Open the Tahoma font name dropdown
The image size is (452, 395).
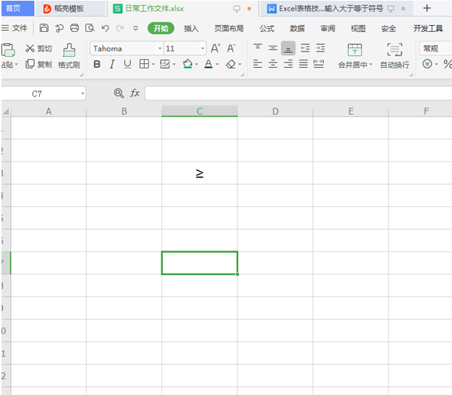pyautogui.click(x=160, y=49)
